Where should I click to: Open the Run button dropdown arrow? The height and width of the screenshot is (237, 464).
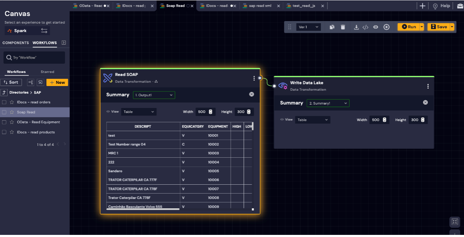pos(422,27)
